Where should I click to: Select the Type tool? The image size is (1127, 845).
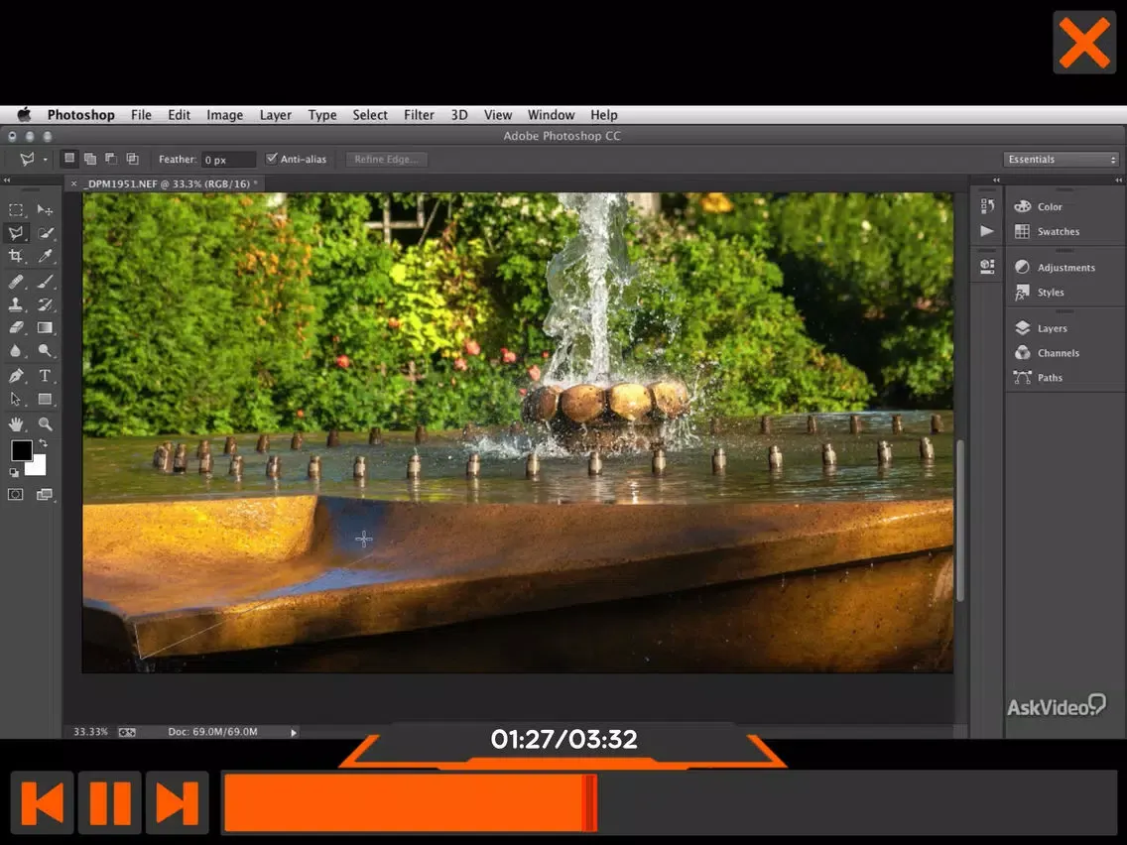point(45,375)
